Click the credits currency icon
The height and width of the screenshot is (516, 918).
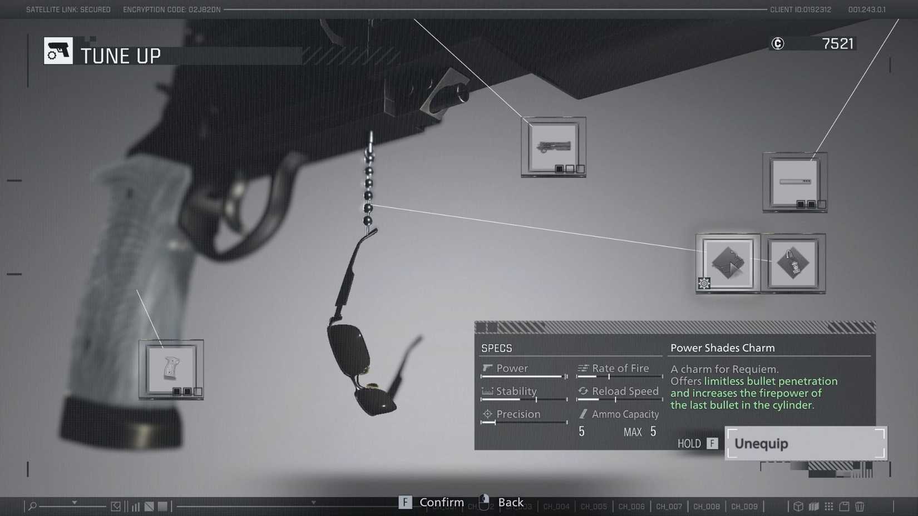777,43
